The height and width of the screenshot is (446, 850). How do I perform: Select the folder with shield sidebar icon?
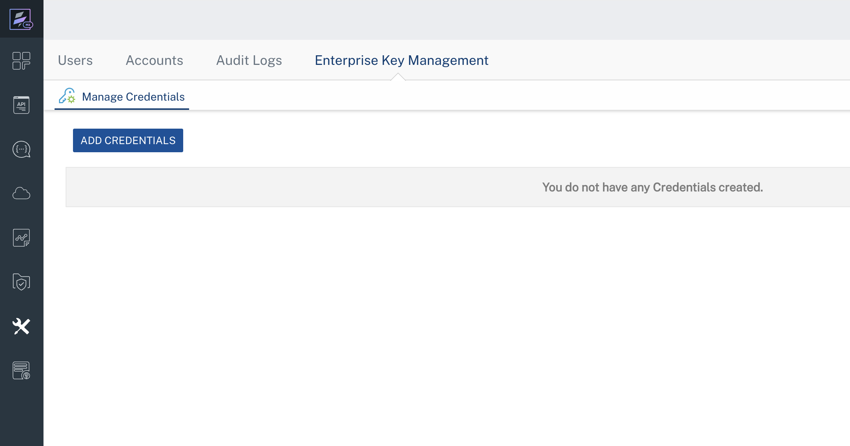coord(21,282)
